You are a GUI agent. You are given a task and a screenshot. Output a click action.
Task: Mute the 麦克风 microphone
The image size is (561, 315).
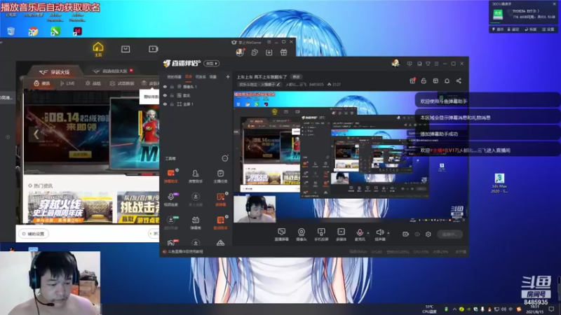tap(360, 234)
